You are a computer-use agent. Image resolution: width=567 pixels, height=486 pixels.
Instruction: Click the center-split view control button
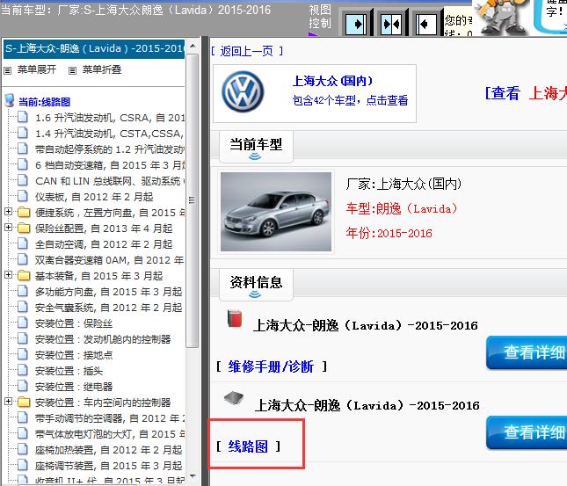[x=391, y=25]
